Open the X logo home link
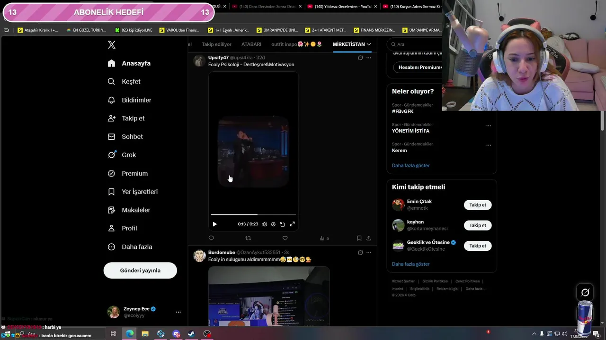The height and width of the screenshot is (340, 606). point(112,45)
